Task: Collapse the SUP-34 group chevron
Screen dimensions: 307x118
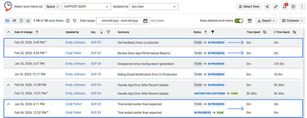Action: point(8,85)
